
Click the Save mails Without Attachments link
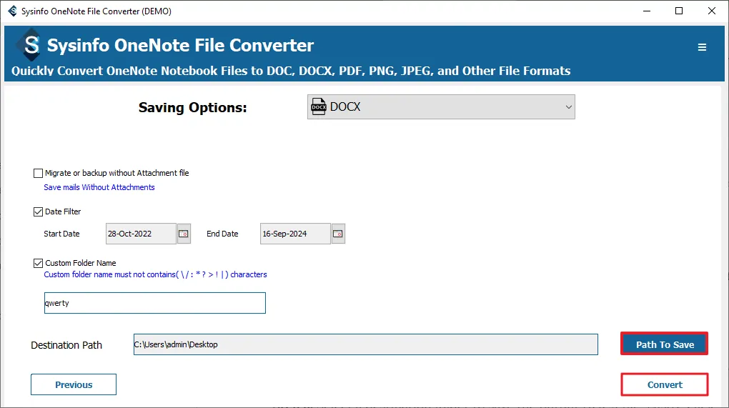99,187
